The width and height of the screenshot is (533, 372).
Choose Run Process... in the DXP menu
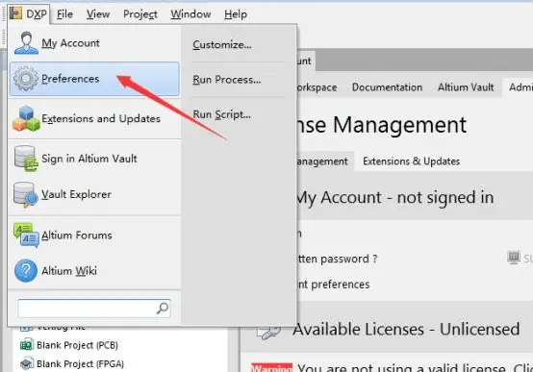(227, 80)
